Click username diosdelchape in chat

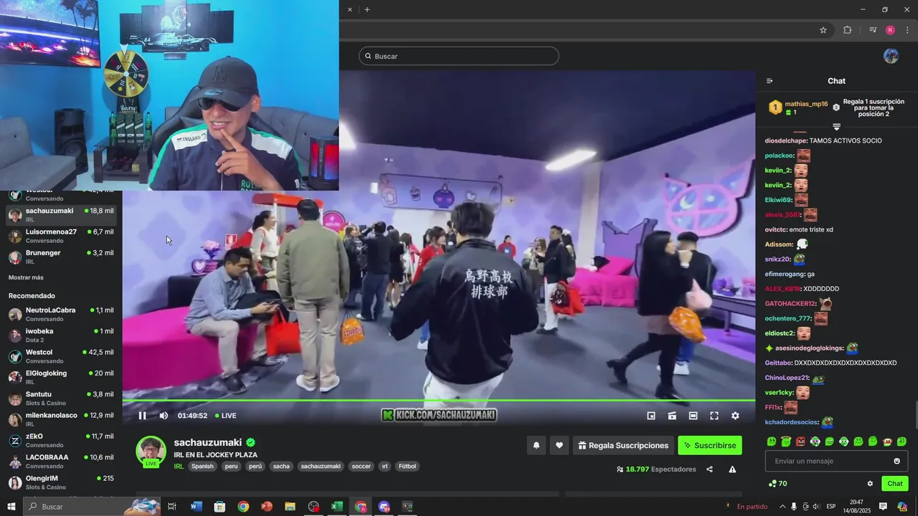(786, 140)
